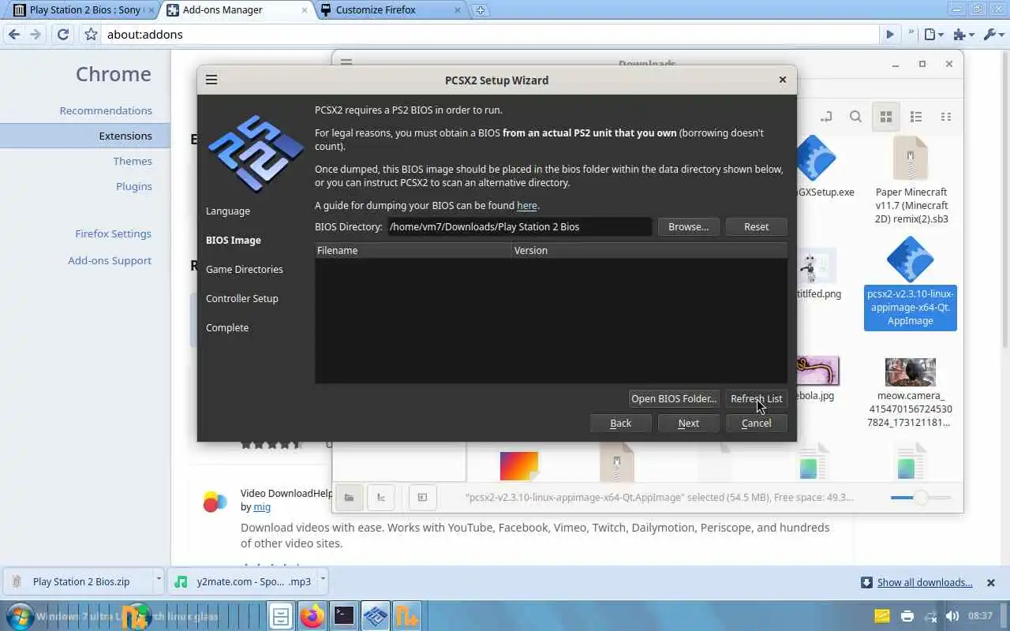Proceed with the Next button
This screenshot has height=631, width=1010.
(688, 423)
